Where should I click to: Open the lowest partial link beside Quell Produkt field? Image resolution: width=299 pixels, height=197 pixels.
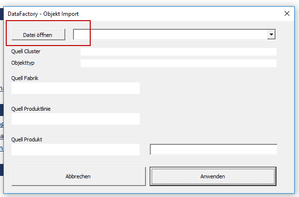pos(1,148)
